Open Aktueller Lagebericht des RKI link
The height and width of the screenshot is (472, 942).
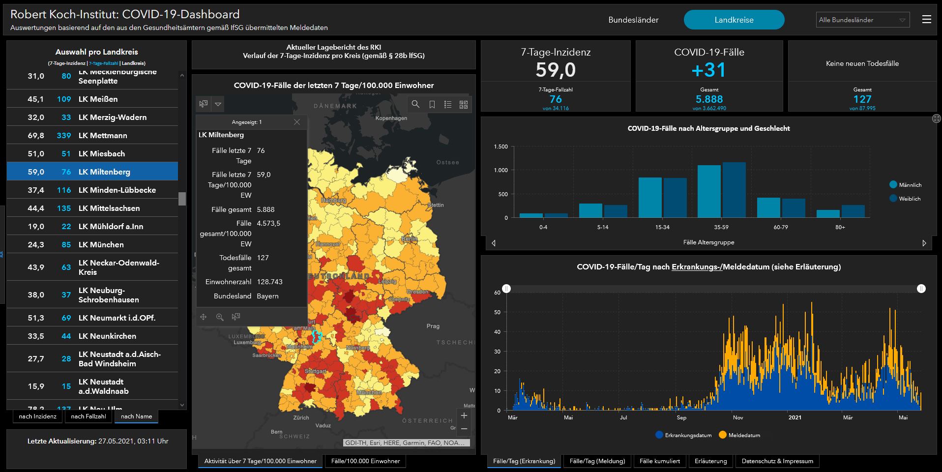334,47
